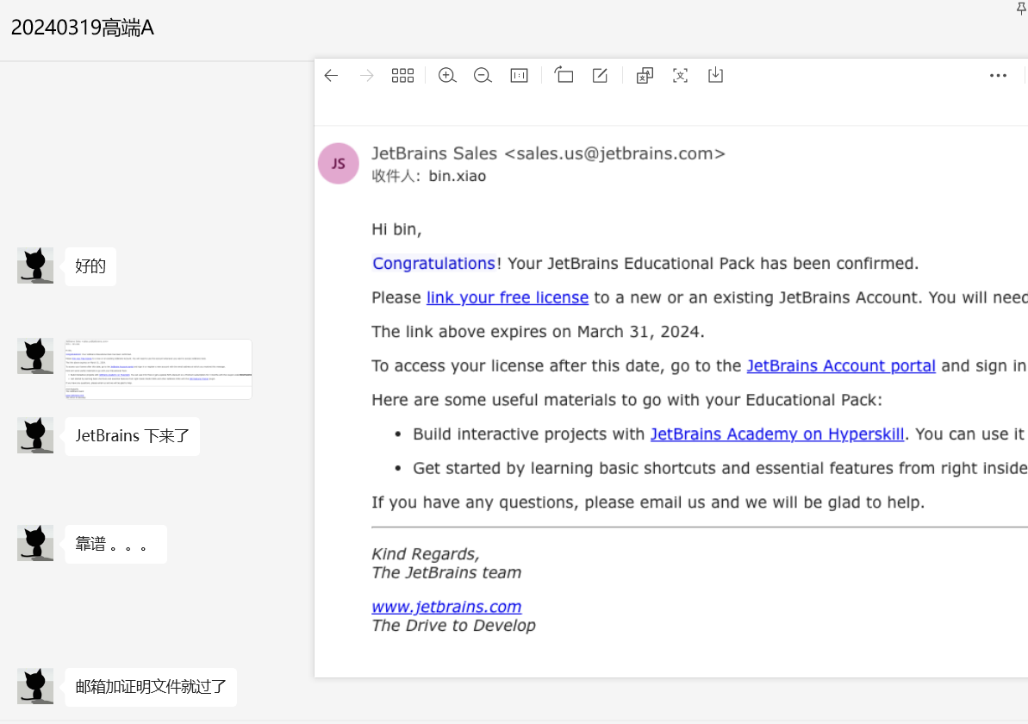Click the cat avatar beside '邮箱加证明文件就过了'

click(35, 686)
